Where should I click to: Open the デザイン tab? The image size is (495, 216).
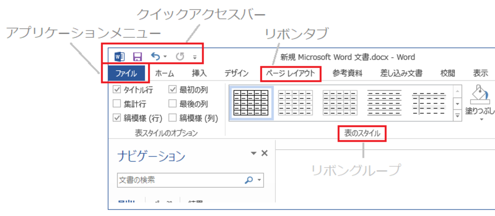click(x=236, y=74)
